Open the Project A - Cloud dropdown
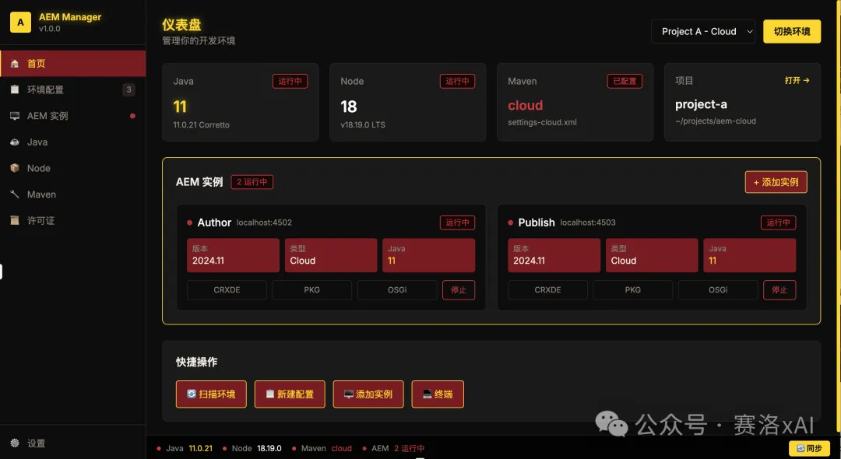The width and height of the screenshot is (841, 459). [703, 31]
